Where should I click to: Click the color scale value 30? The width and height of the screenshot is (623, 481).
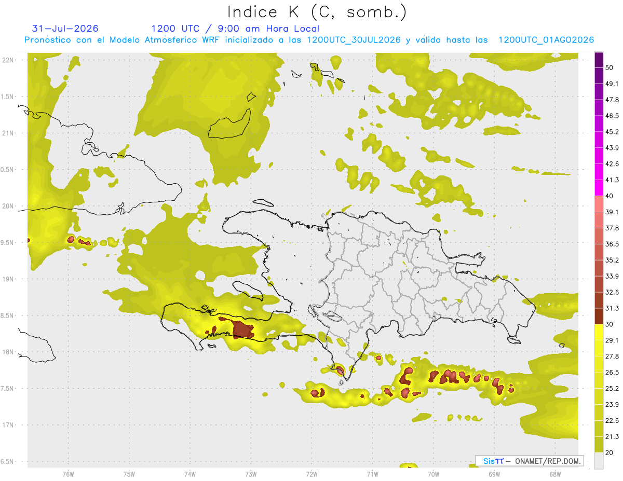[610, 324]
